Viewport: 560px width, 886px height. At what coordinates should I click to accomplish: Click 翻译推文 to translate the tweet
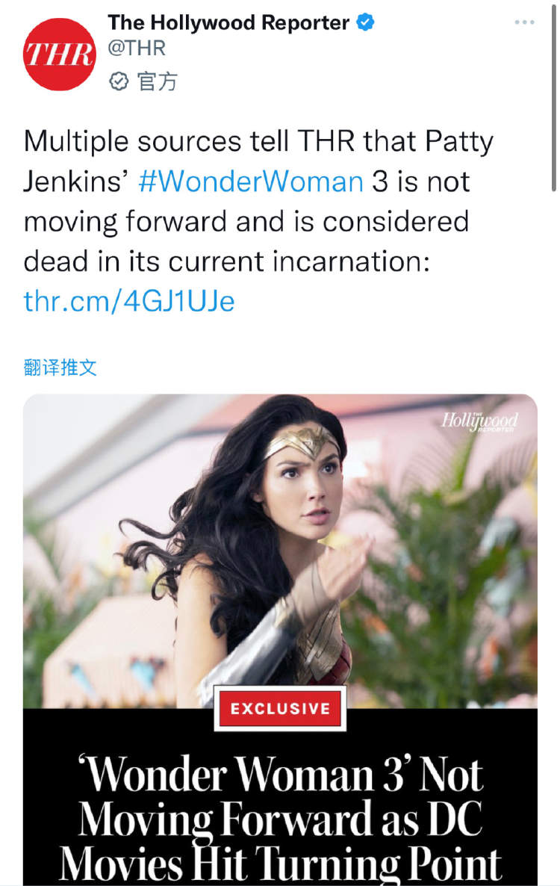(60, 368)
